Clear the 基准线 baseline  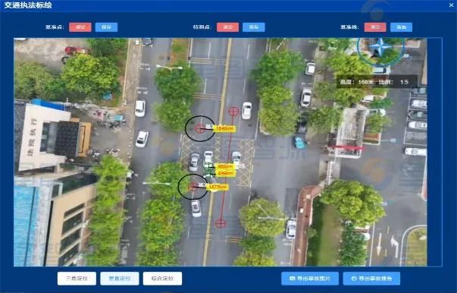coord(375,27)
